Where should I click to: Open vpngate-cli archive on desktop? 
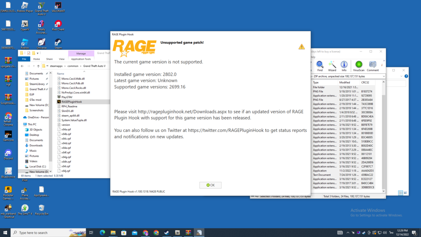click(x=8, y=62)
